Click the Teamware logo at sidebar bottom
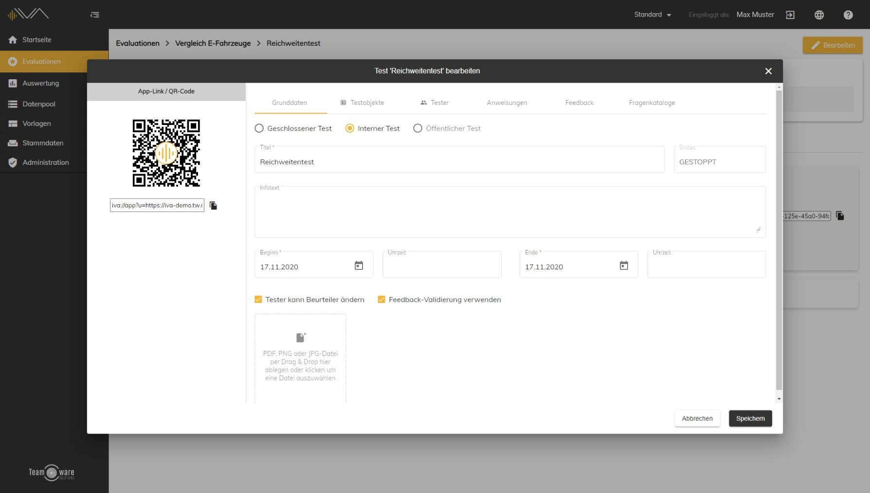 pyautogui.click(x=52, y=473)
